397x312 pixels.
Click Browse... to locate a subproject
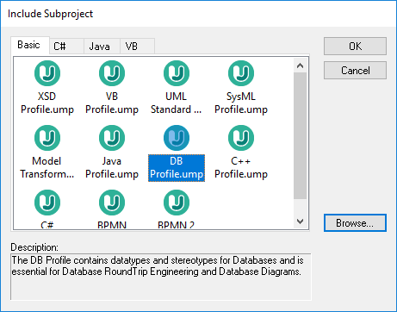[355, 222]
